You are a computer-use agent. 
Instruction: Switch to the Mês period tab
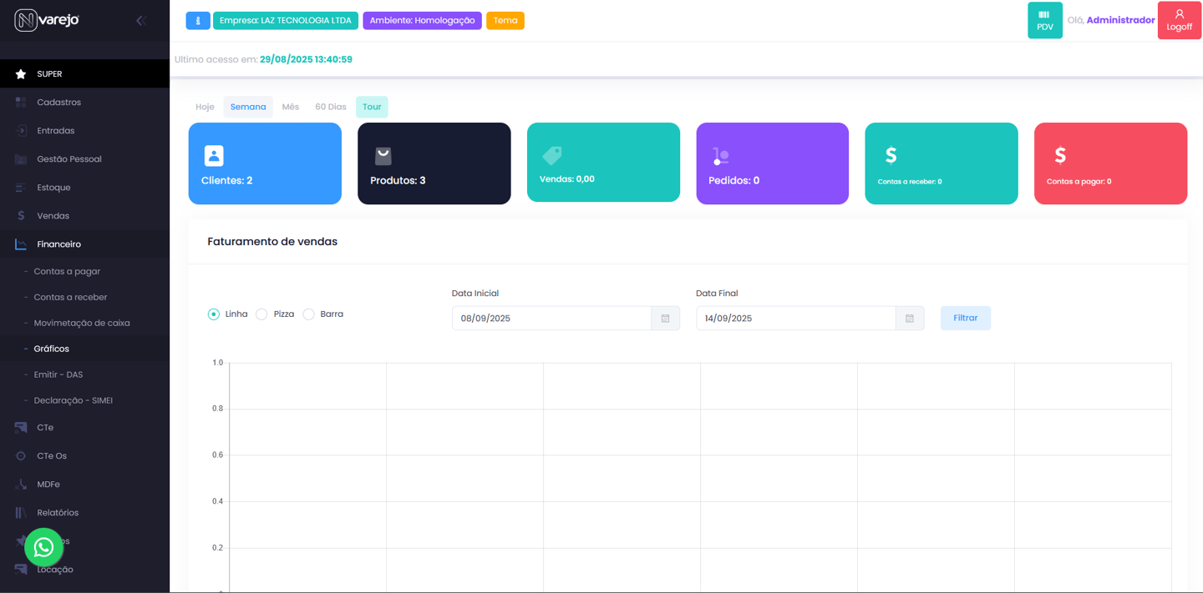pyautogui.click(x=291, y=107)
